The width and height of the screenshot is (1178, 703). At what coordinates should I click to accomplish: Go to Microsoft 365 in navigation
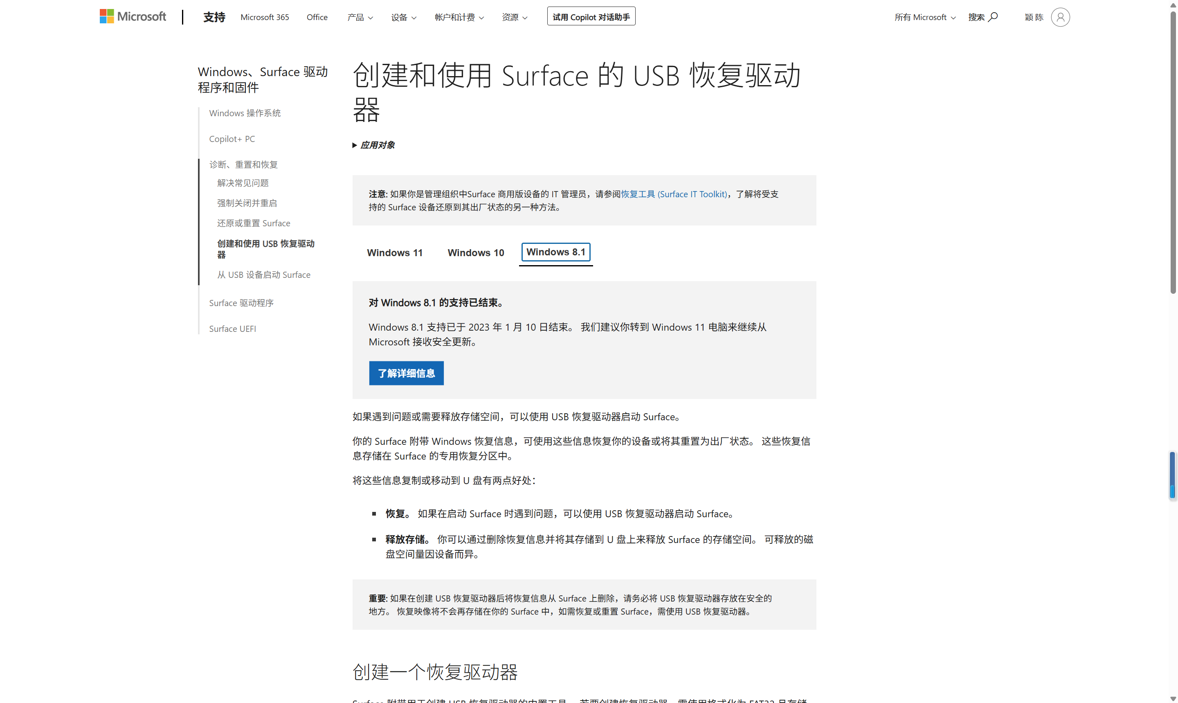tap(265, 17)
